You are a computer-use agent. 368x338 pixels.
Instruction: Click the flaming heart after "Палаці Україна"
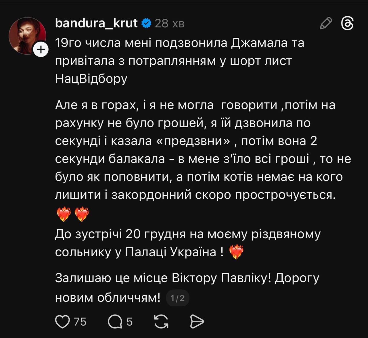[236, 252]
